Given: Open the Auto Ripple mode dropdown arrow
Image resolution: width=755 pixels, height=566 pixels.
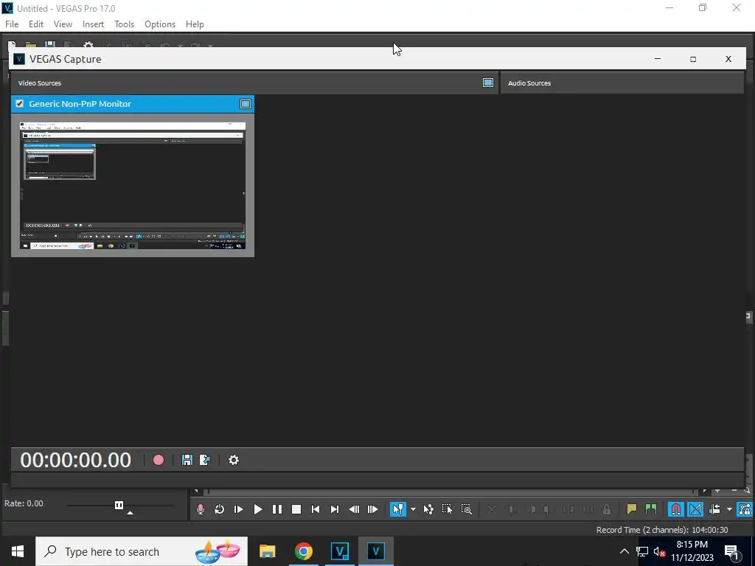Looking at the screenshot, I should coord(729,509).
